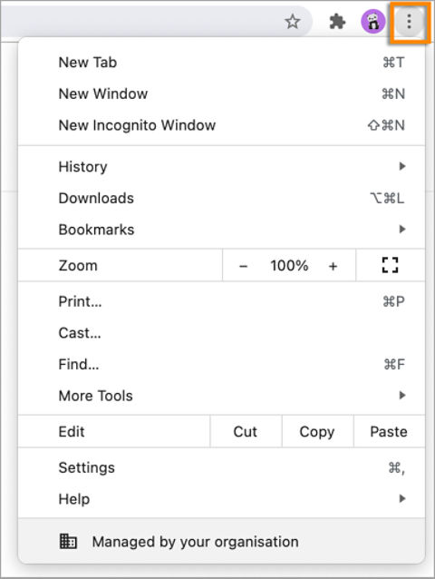Screen dimensions: 435x579
Task: Expand the More Tools submenu
Action: click(x=221, y=396)
